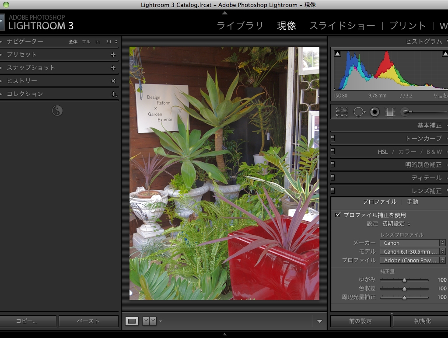
Task: Open the 設定 初期設定 dropdown
Action: point(396,224)
